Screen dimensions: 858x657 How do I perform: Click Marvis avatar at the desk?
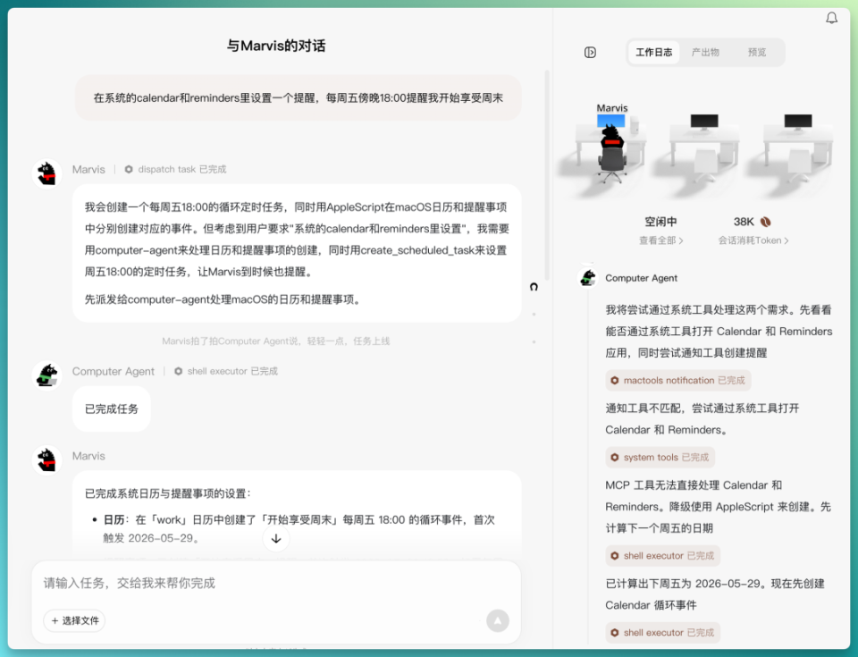611,154
